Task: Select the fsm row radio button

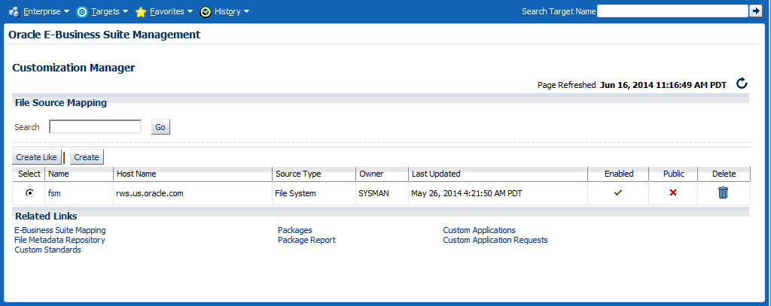Action: tap(29, 193)
